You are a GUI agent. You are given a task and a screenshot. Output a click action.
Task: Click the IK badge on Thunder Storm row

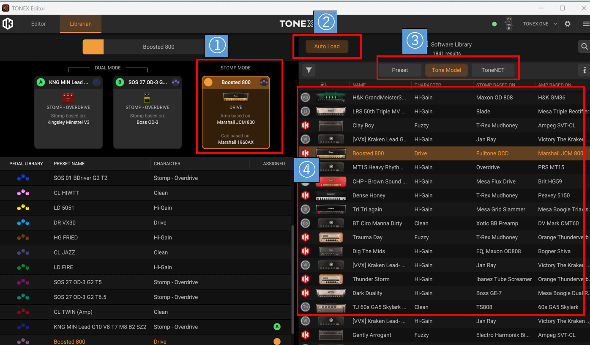click(305, 279)
